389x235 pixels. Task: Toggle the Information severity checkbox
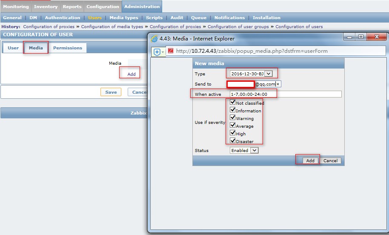[233, 110]
